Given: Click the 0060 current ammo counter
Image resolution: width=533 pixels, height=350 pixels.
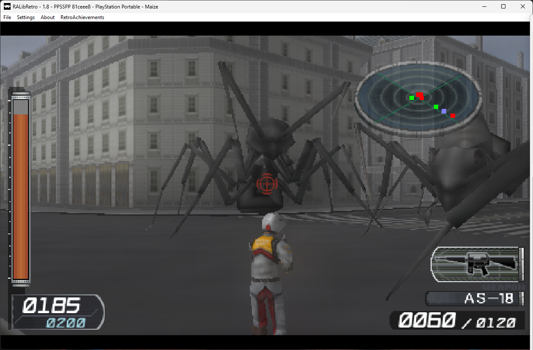Looking at the screenshot, I should [x=427, y=321].
